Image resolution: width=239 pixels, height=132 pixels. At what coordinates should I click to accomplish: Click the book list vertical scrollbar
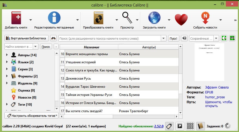point(180,81)
